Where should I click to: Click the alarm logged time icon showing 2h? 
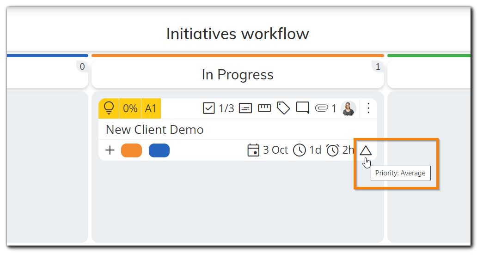(x=333, y=150)
